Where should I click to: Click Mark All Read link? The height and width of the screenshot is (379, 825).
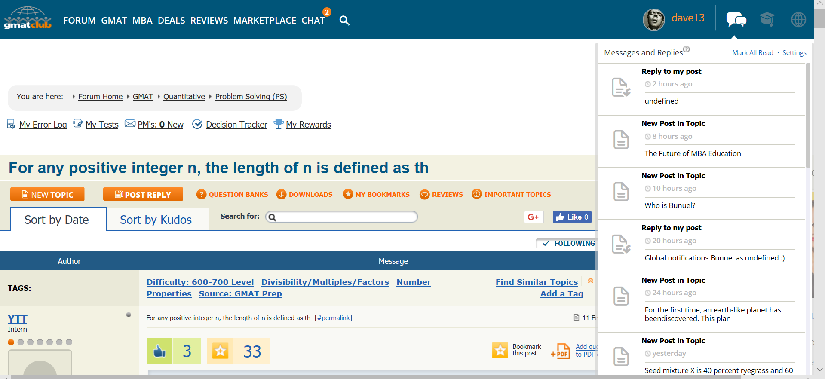pyautogui.click(x=752, y=52)
